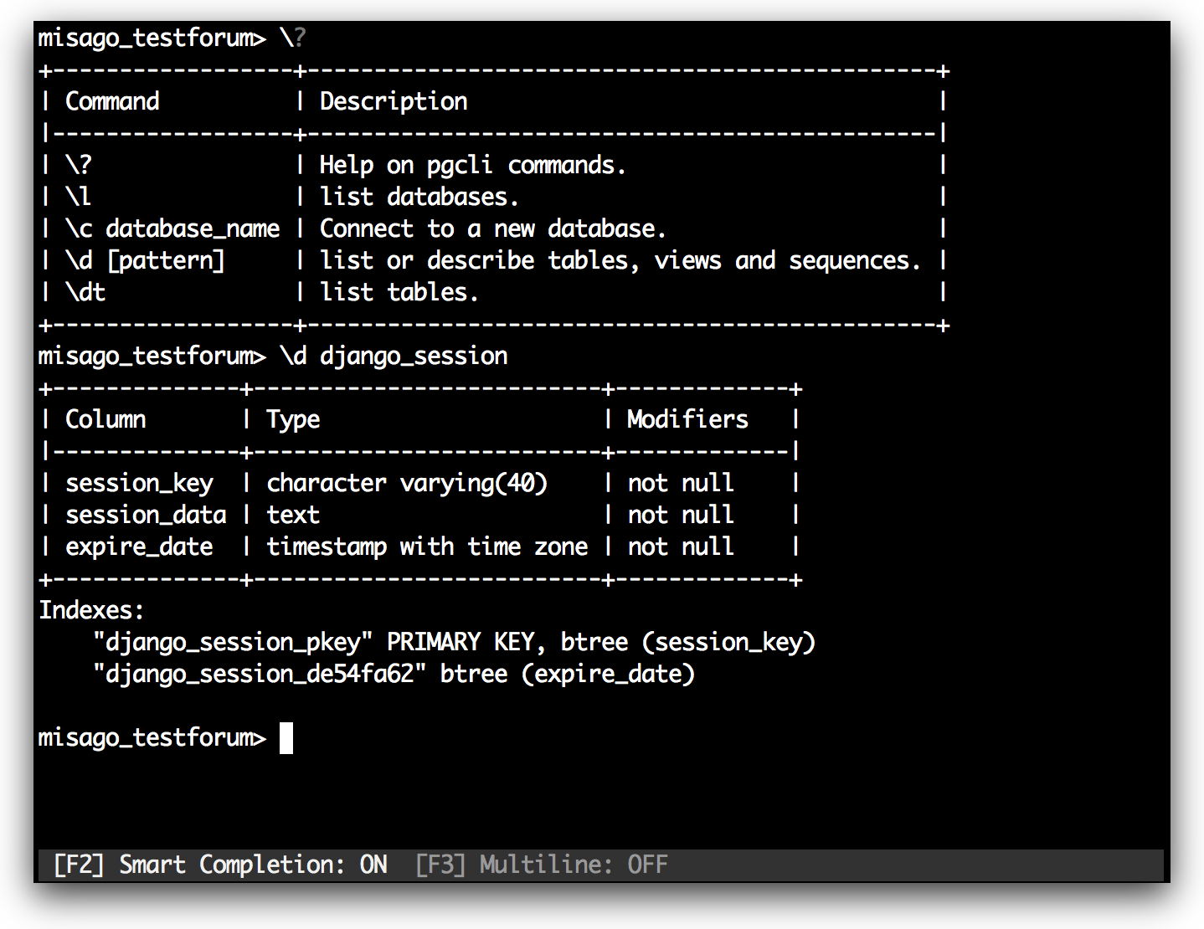
Task: Click "django_session_pkey" index name
Action: (233, 642)
